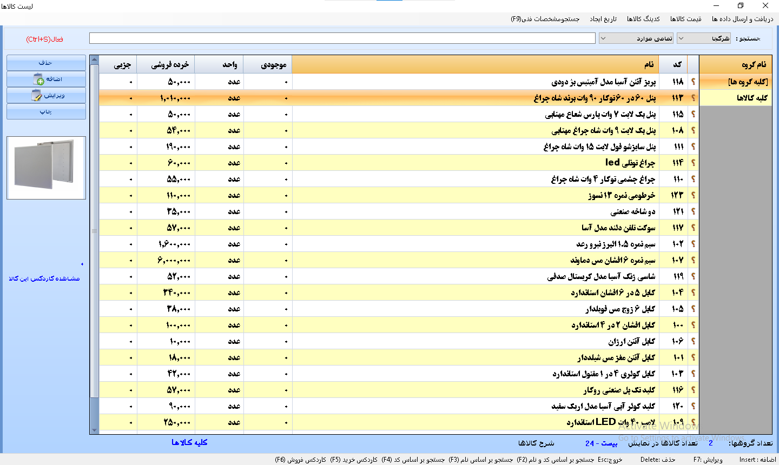The height and width of the screenshot is (465, 779).
Task: Open the مشاهده کاردکس این کالا link
Action: point(44,278)
